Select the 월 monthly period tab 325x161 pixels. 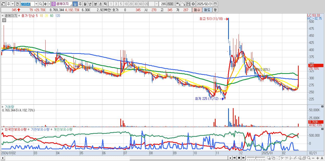[x=85, y=4]
